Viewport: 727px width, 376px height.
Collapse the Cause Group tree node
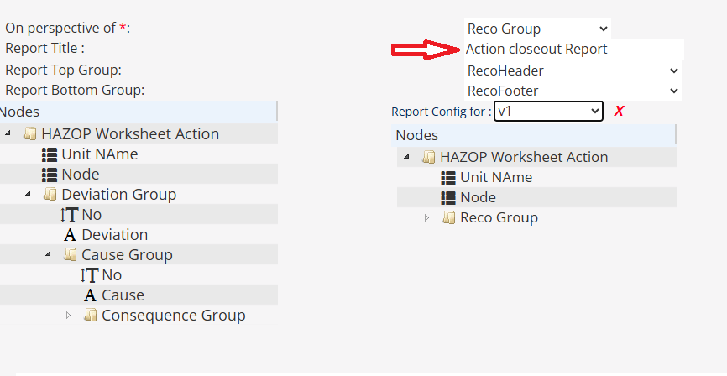(x=49, y=255)
